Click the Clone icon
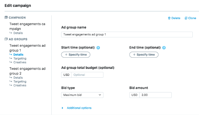This screenshot has height=115, width=199. tap(186, 18)
